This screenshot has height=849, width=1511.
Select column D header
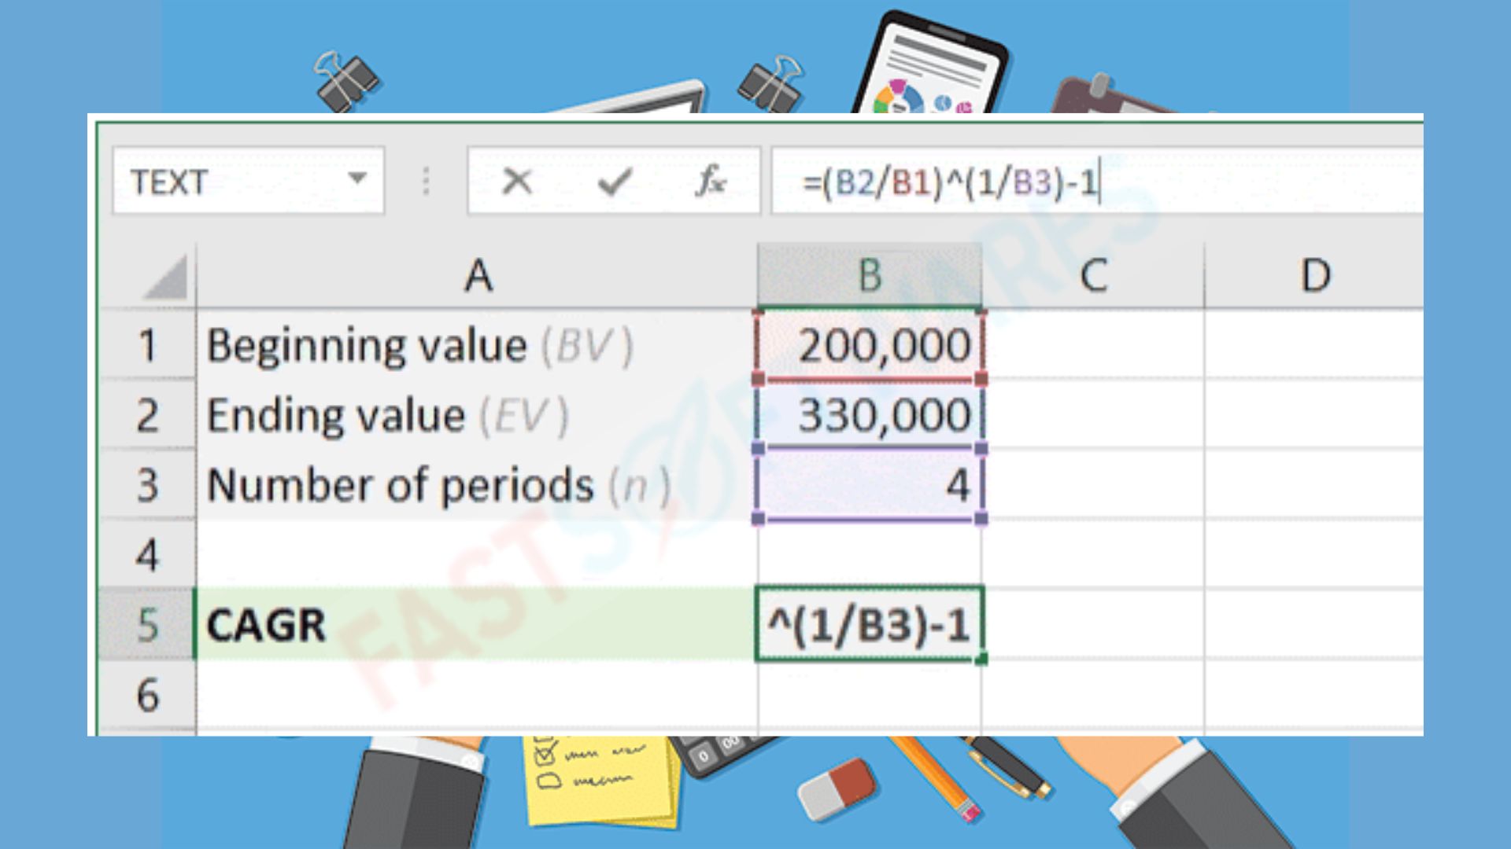(1314, 275)
